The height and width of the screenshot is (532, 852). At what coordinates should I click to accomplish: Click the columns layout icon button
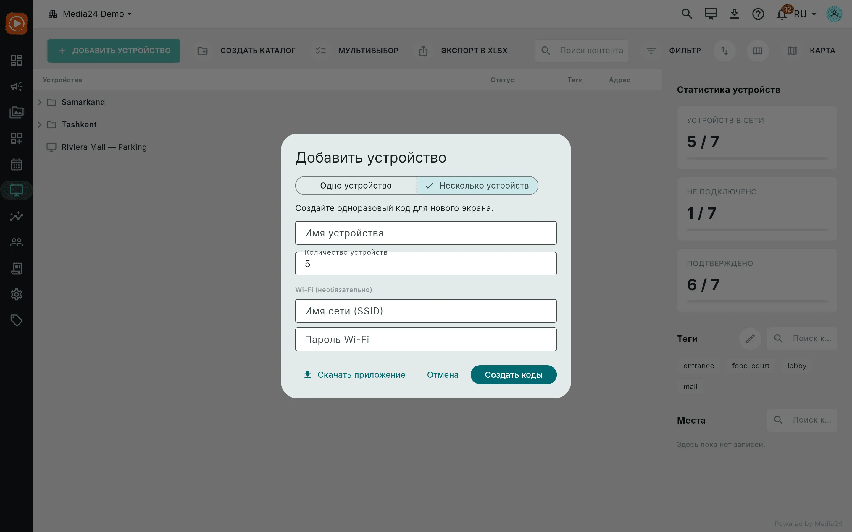(758, 51)
